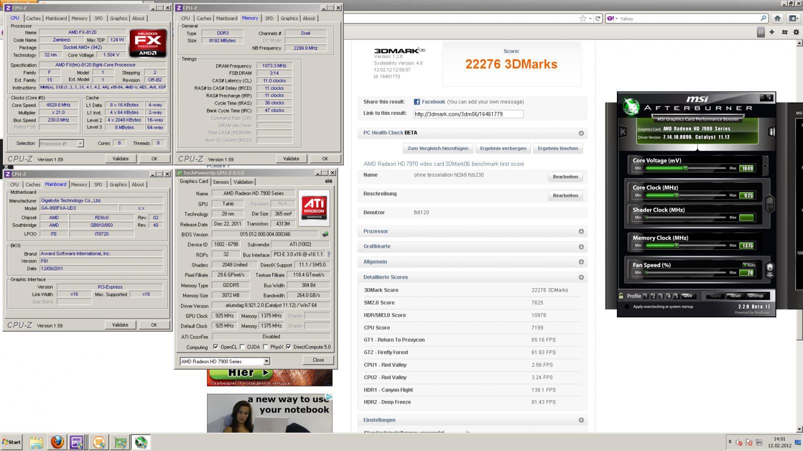Close the GPU-Z window with the Close button

click(x=318, y=360)
